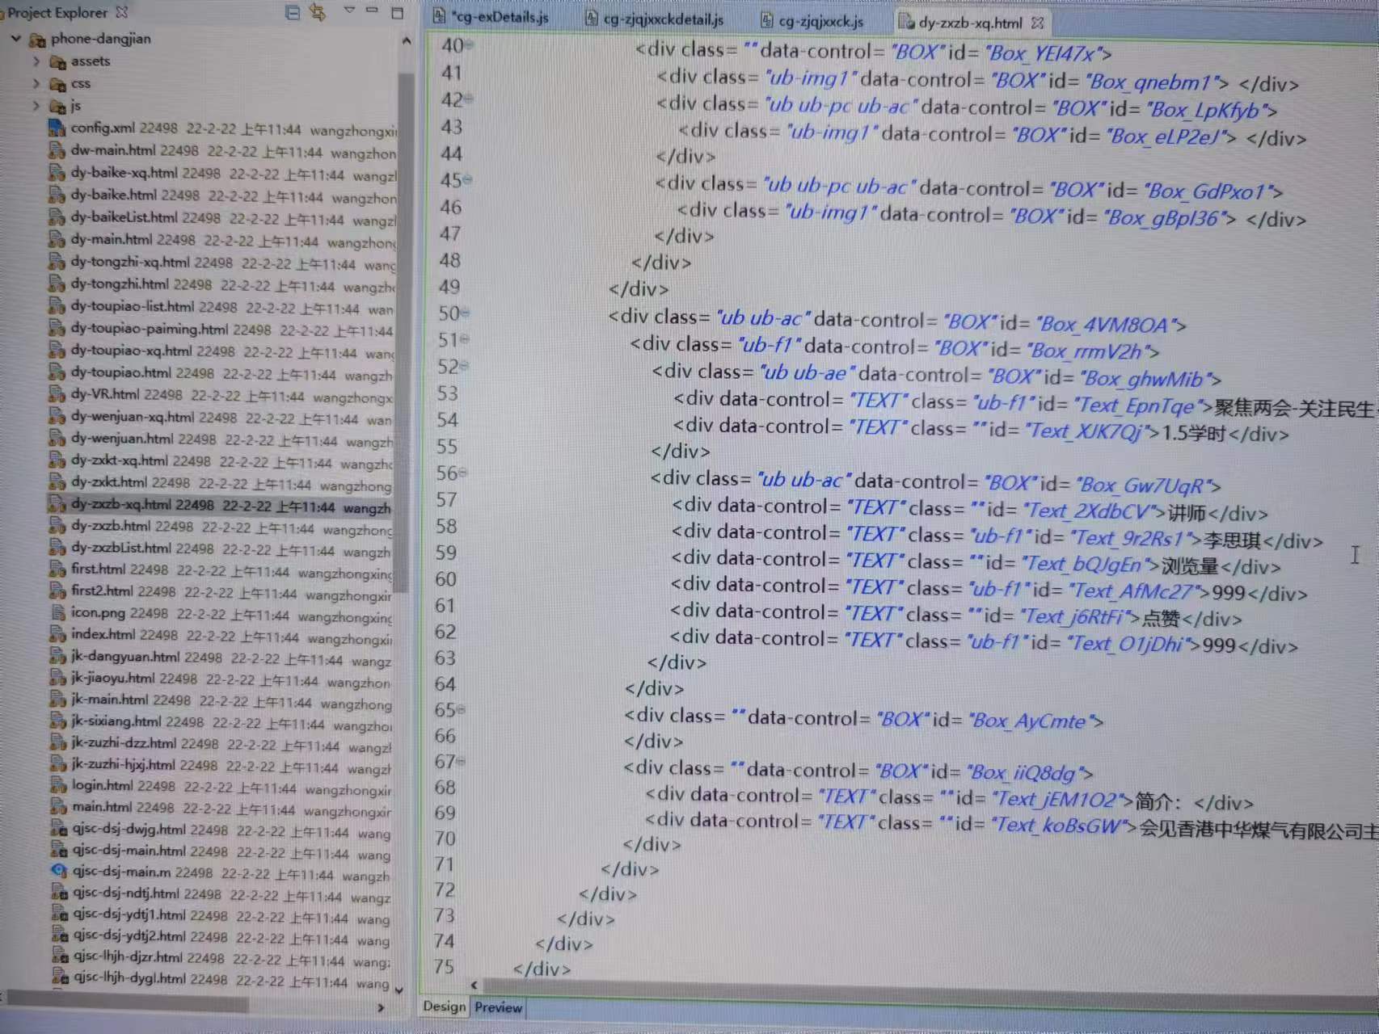Click the phone-dangjian project icon
This screenshot has height=1034, width=1379.
click(x=37, y=39)
